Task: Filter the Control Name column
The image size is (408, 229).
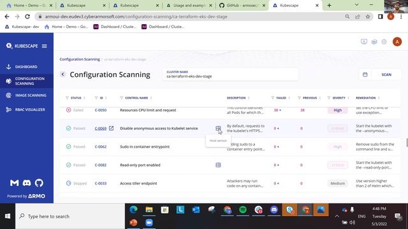Action: coord(122,98)
